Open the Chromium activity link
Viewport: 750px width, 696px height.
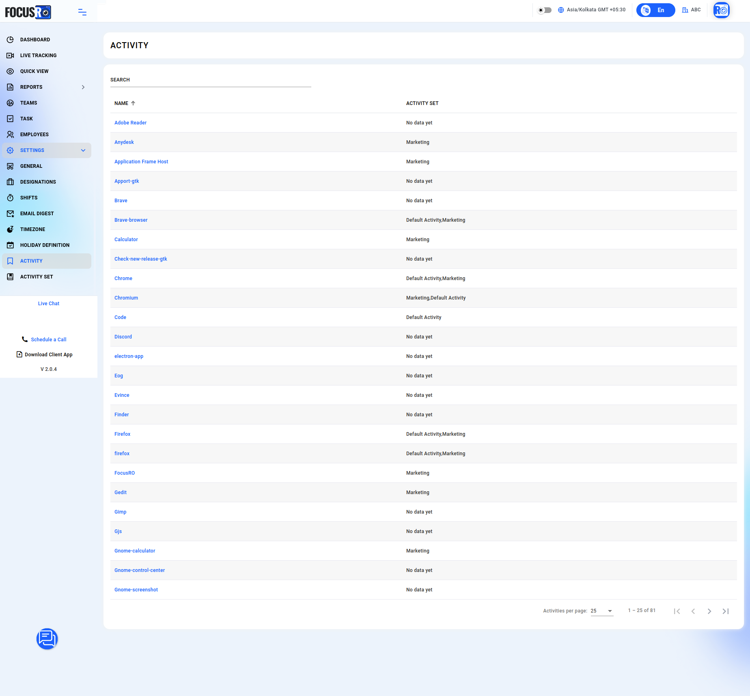pyautogui.click(x=126, y=298)
